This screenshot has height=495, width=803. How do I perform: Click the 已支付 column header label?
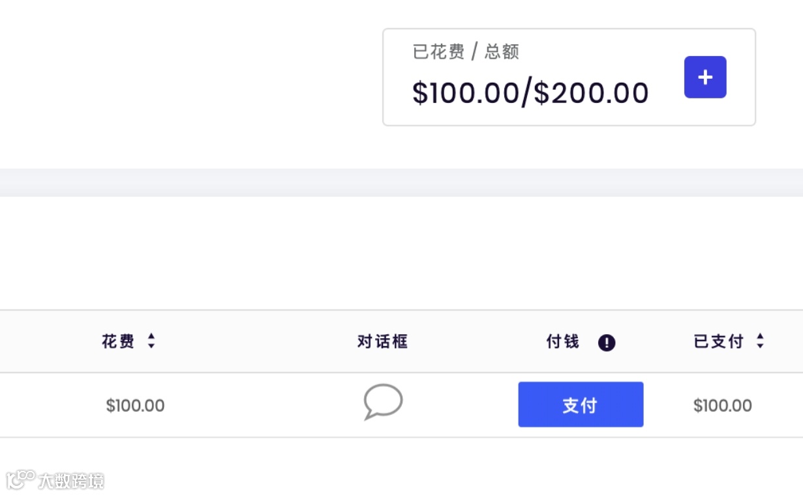[x=718, y=341]
